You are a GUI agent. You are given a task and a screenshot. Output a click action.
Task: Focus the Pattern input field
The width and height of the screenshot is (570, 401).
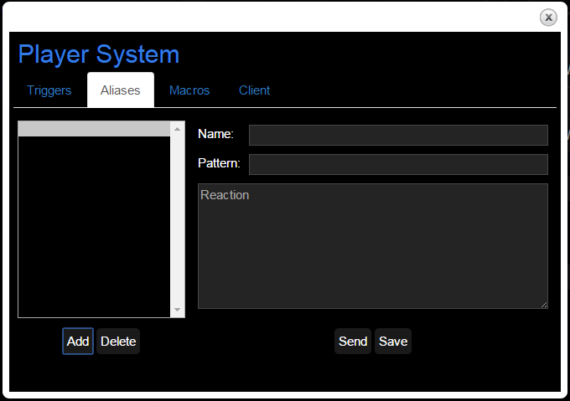point(398,164)
